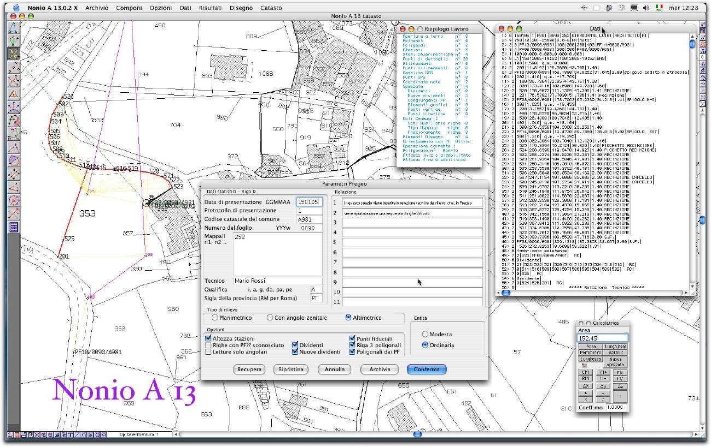
Task: Toggle Poligonali dai PF checkbox
Action: tap(352, 353)
